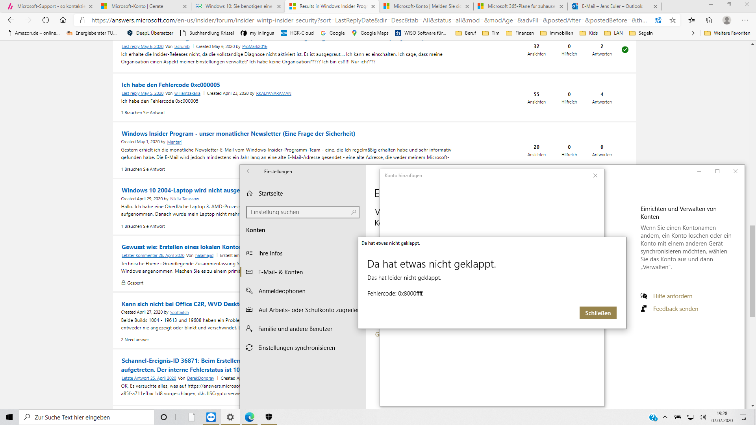The image size is (756, 425).
Task: Open the notification center icon
Action: point(743,417)
